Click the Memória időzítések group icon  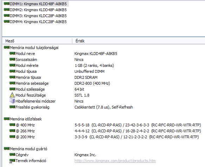click(x=7, y=119)
